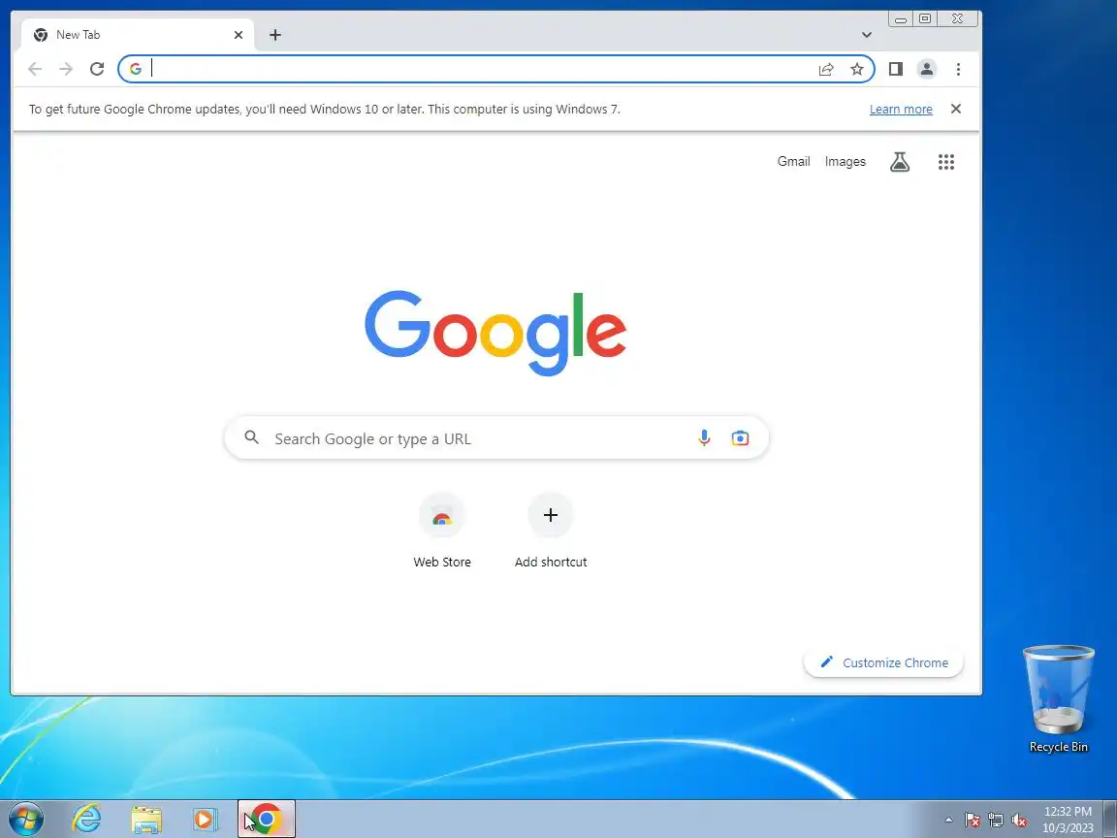Close the New Tab tab

point(239,35)
